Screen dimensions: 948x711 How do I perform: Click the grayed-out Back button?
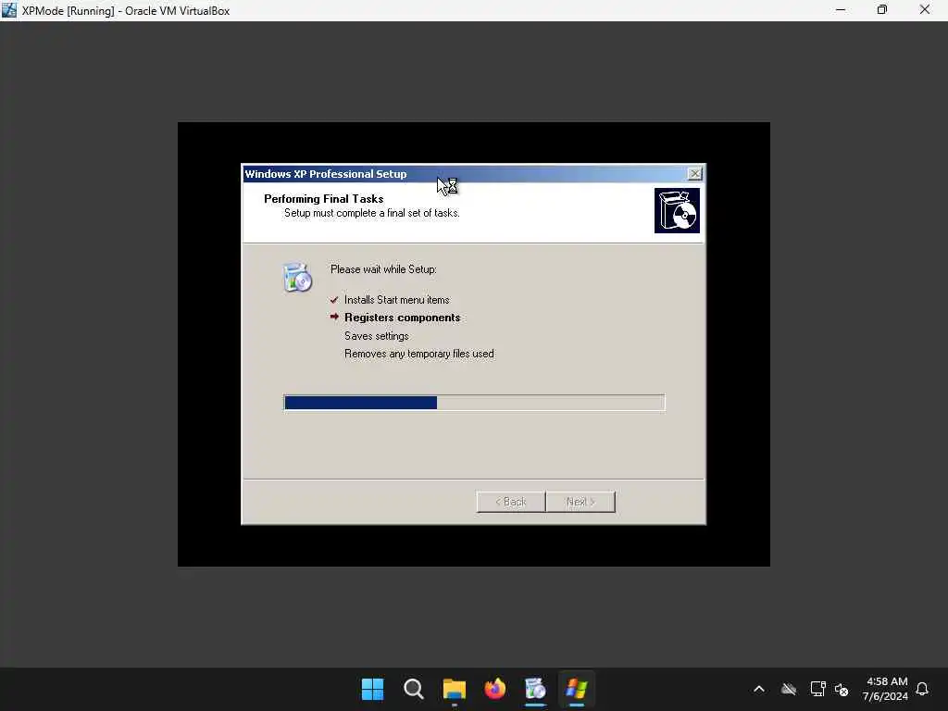coord(511,502)
